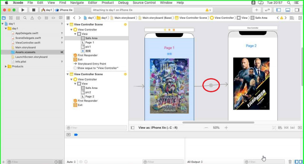This screenshot has height=164, width=304.
Task: Toggle the Inspectors panel visibility
Action: tap(297, 10)
